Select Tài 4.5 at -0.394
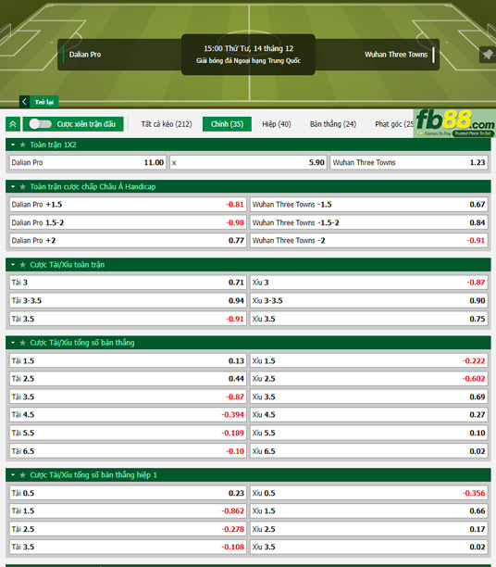 [x=128, y=415]
